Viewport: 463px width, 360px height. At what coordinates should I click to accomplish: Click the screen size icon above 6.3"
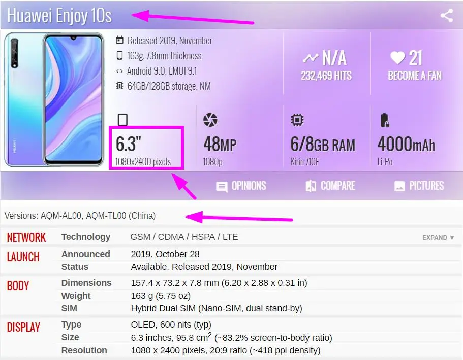tap(122, 120)
